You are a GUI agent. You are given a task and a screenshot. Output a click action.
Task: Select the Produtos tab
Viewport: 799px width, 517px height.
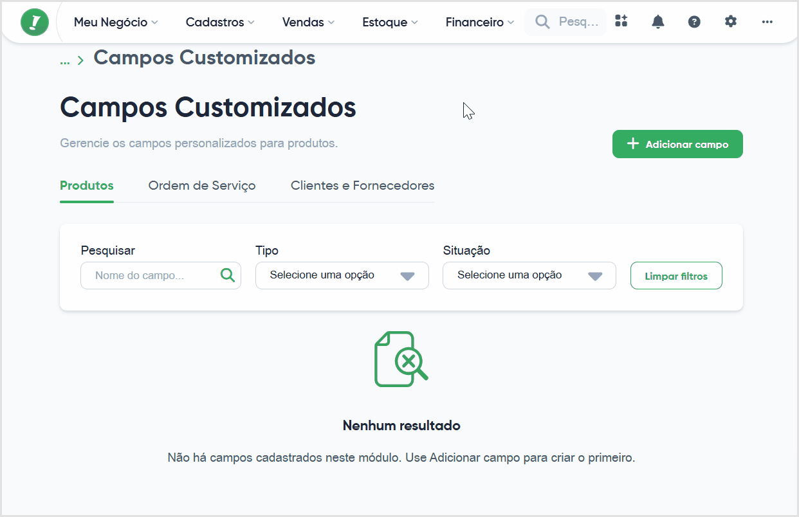87,186
